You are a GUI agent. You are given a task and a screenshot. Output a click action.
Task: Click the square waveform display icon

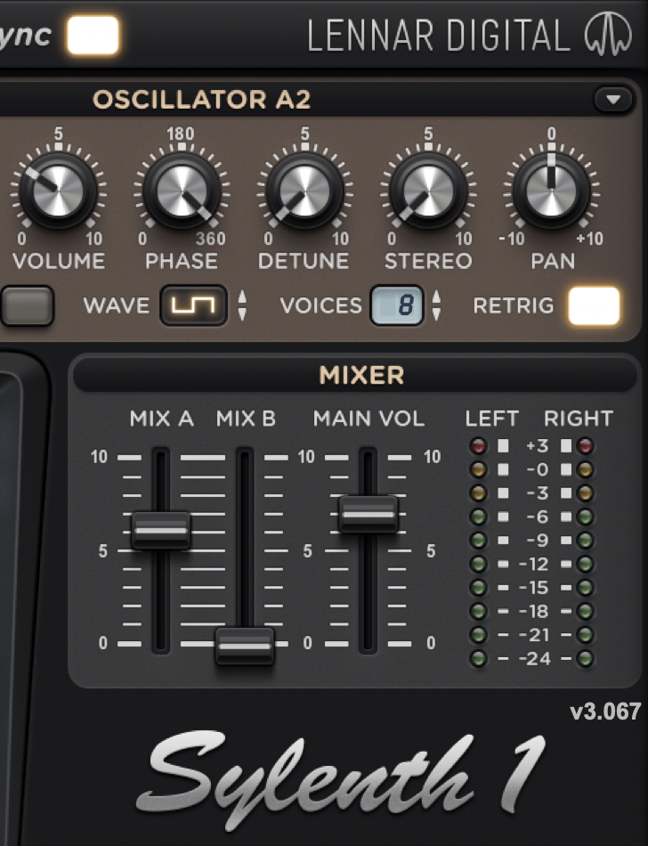coord(193,306)
